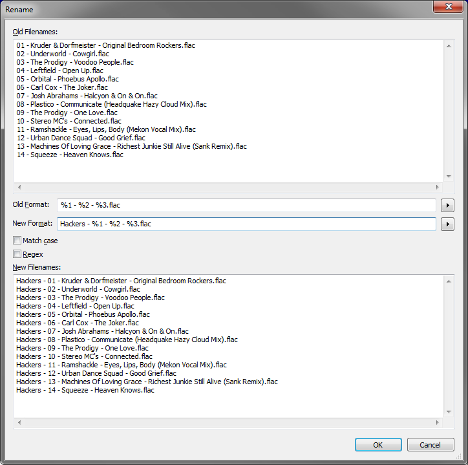Select old filename '05 - Orbital - Phoebus Apollo.flac'
This screenshot has height=465, width=468.
[67, 79]
